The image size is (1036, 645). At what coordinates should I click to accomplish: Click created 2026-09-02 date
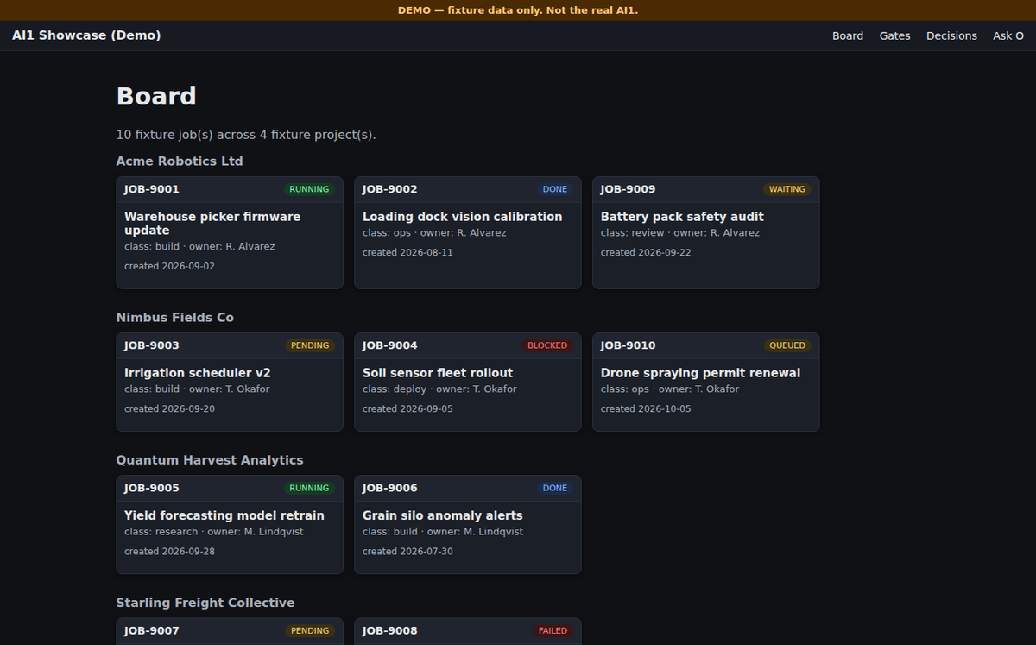[169, 266]
